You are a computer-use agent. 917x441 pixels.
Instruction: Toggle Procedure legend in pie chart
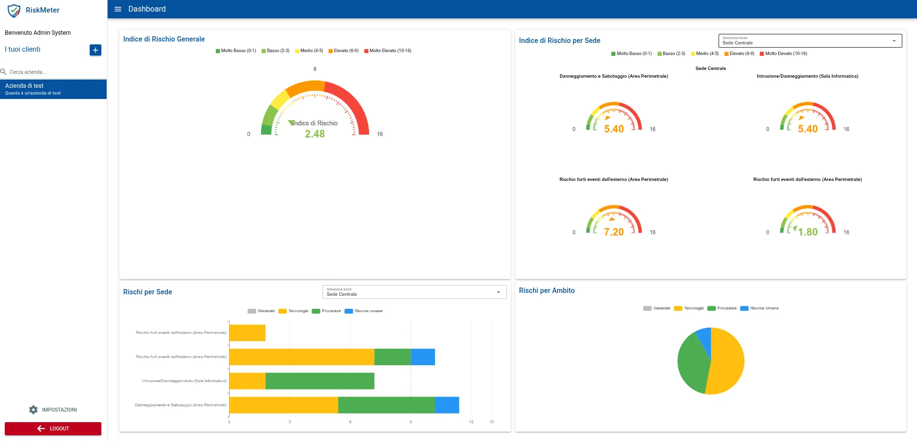click(x=722, y=308)
